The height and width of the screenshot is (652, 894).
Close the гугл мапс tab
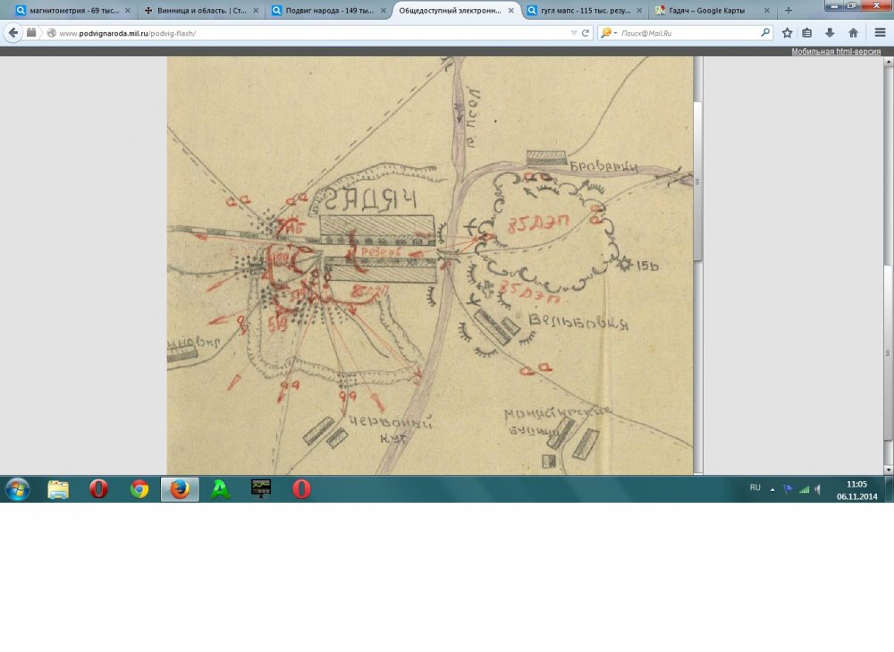638,10
